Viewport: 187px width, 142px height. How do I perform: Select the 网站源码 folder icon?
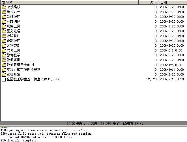coord(4,21)
